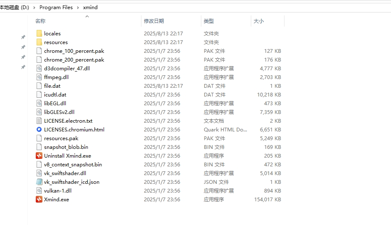Select d3dcompiler_47.dll file name

coord(67,68)
